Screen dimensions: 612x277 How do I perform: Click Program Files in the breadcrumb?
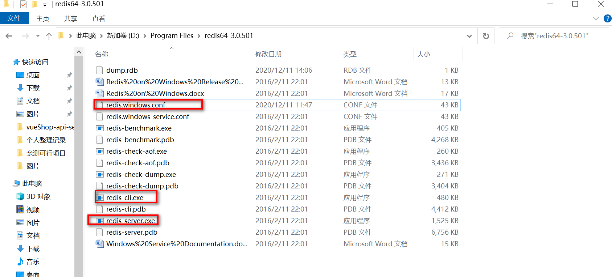point(172,36)
